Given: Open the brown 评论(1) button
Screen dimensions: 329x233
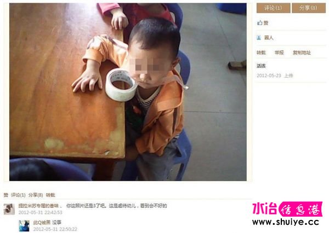Looking at the screenshot, I should coord(274,8).
